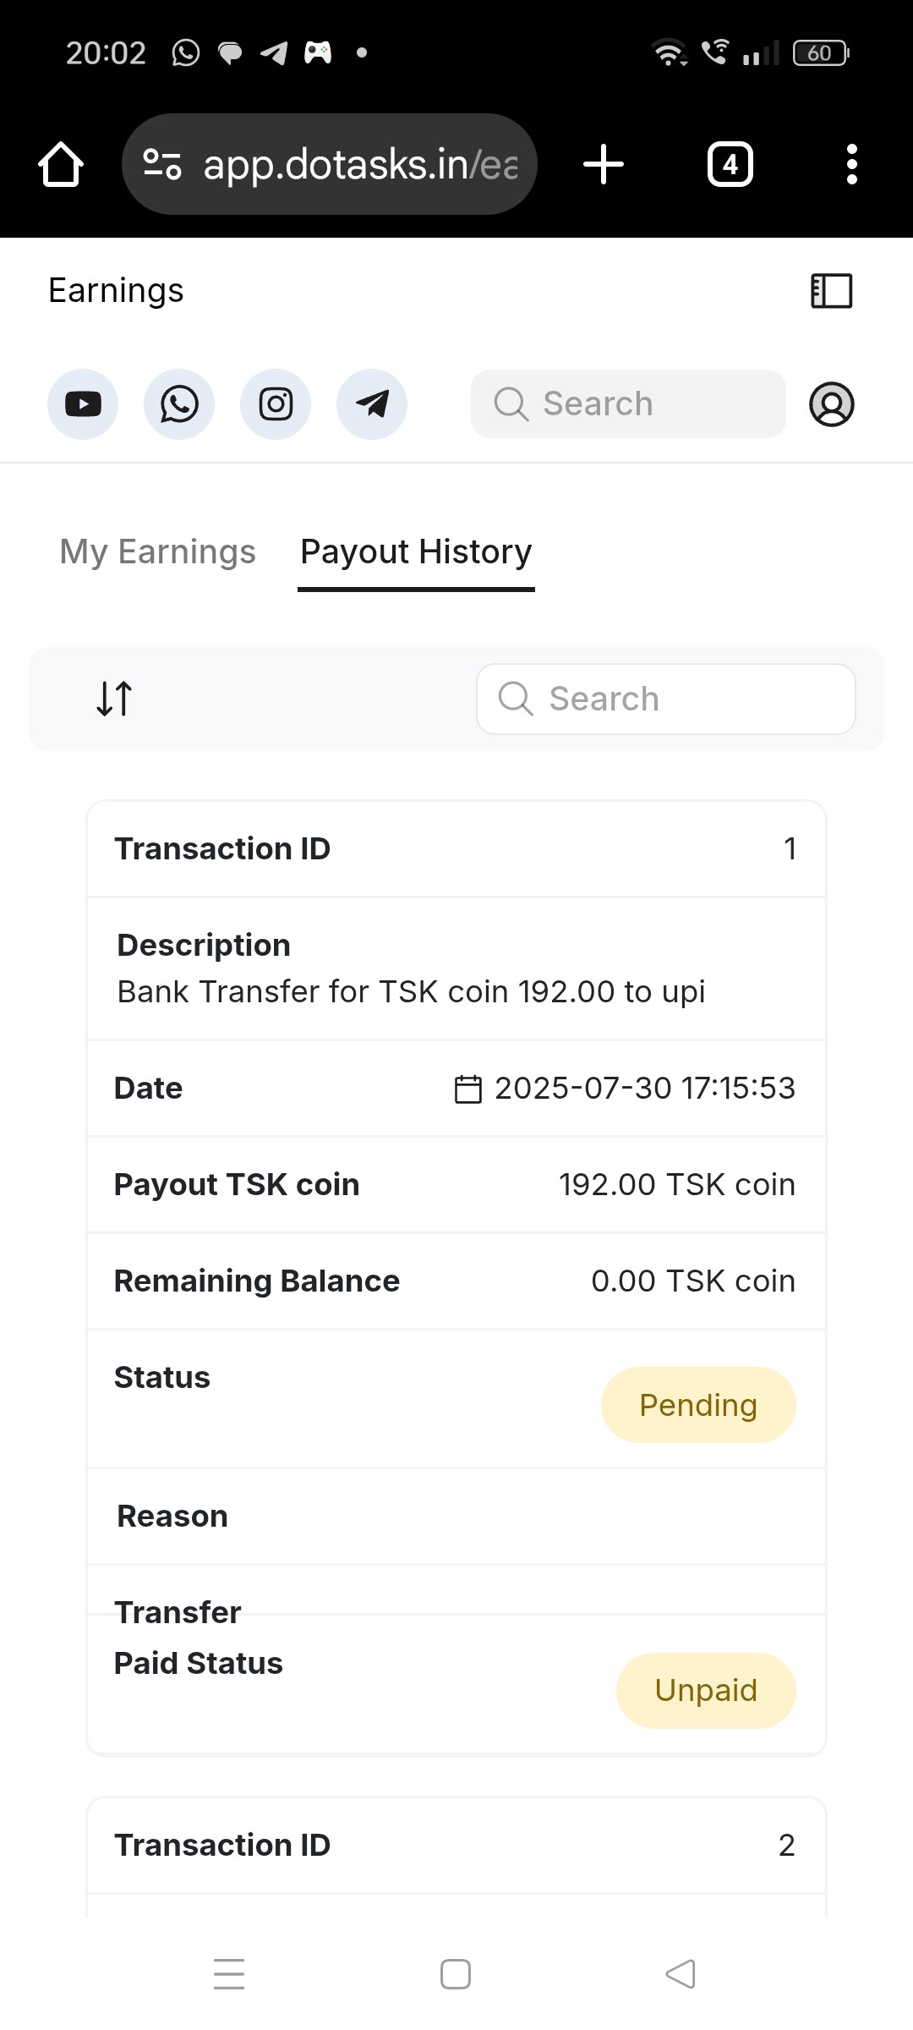Open the user profile icon

click(832, 404)
